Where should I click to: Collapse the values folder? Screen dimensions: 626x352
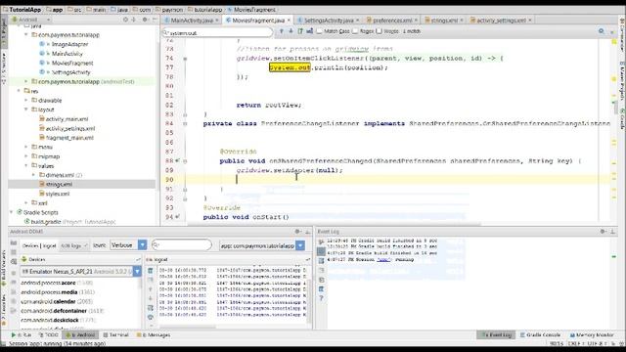tap(26, 165)
